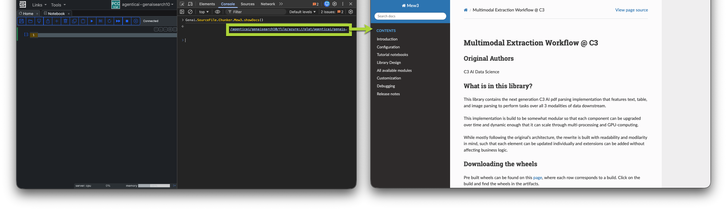Expand the Default levels dropdown
Image resolution: width=727 pixels, height=221 pixels.
(x=302, y=12)
